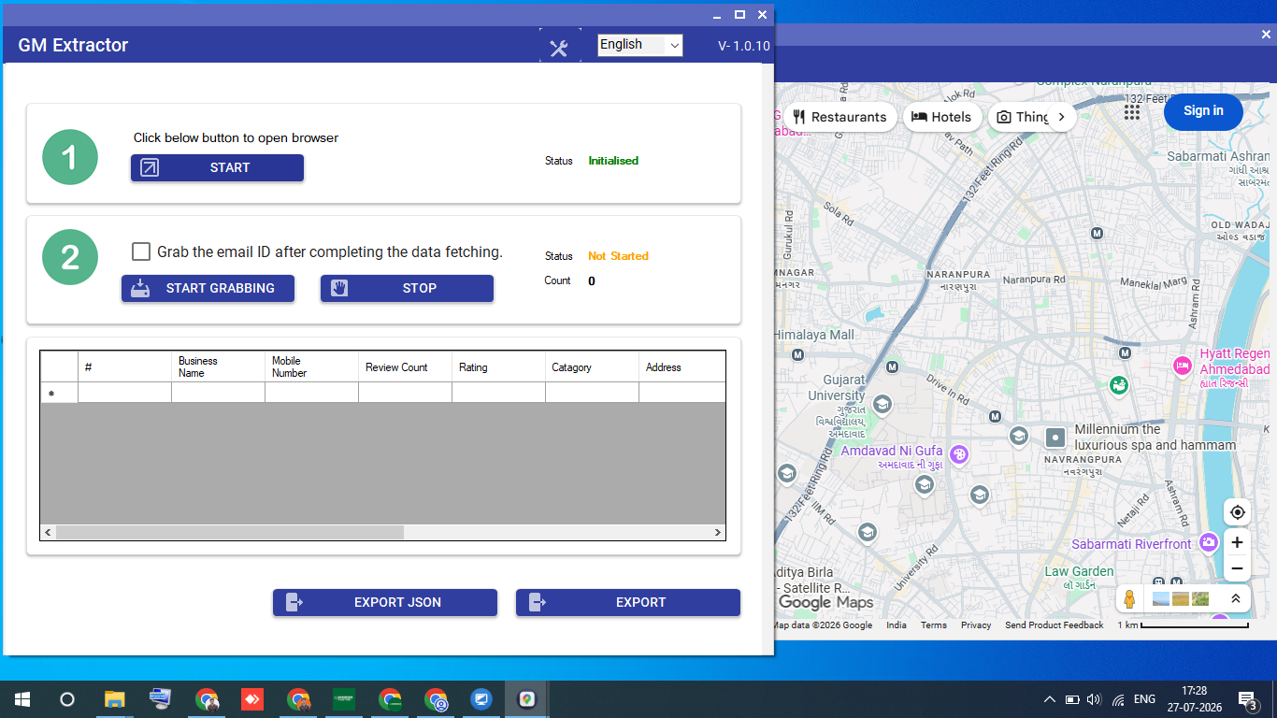Expand the double-chevron imagery panel
The height and width of the screenshot is (718, 1277).
pyautogui.click(x=1235, y=598)
